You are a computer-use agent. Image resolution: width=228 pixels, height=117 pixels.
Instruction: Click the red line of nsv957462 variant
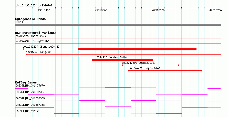(165, 71)
